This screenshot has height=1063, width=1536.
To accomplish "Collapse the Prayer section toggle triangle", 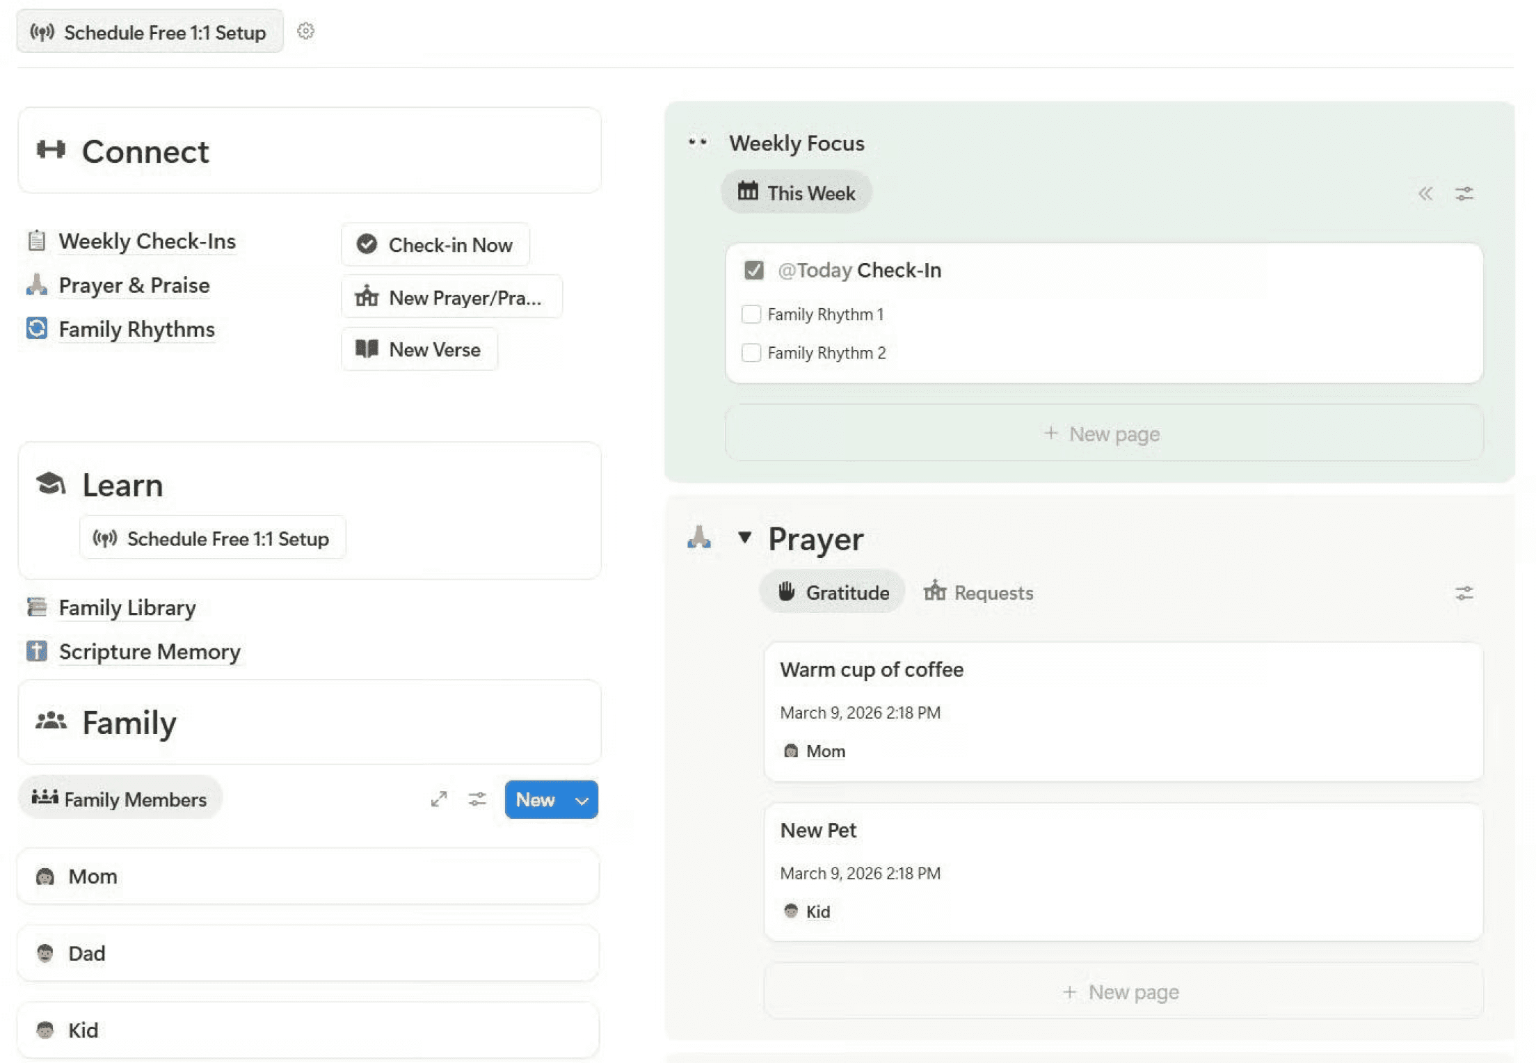I will [744, 537].
